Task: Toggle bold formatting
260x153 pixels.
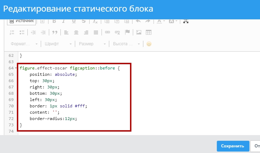Action: [x=54, y=21]
